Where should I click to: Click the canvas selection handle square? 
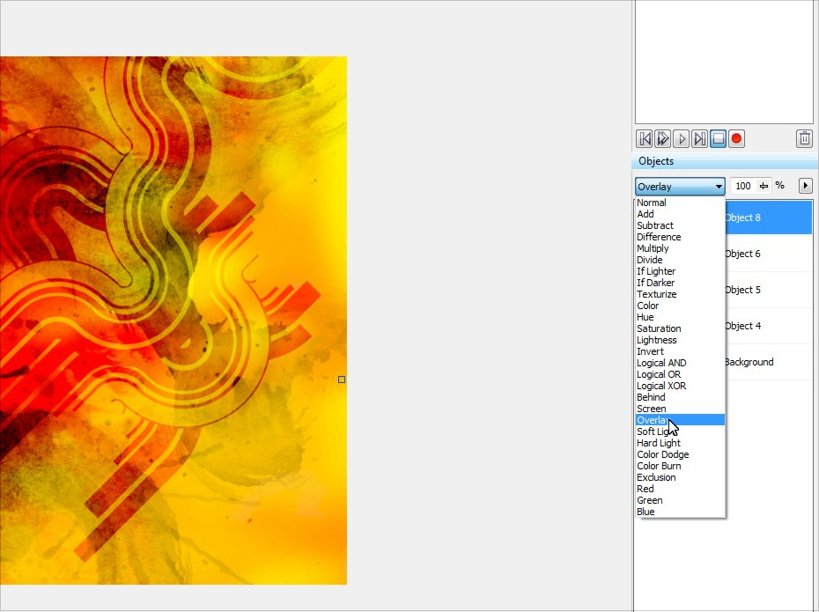[342, 380]
